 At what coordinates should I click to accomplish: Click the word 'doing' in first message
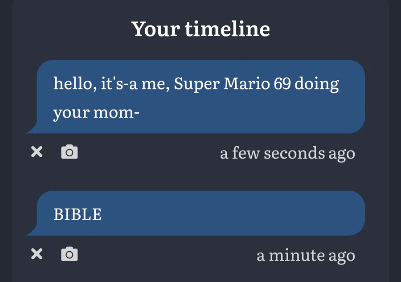pos(317,84)
